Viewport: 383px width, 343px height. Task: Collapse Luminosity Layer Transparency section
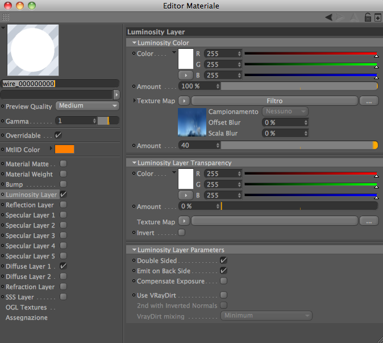pyautogui.click(x=134, y=163)
